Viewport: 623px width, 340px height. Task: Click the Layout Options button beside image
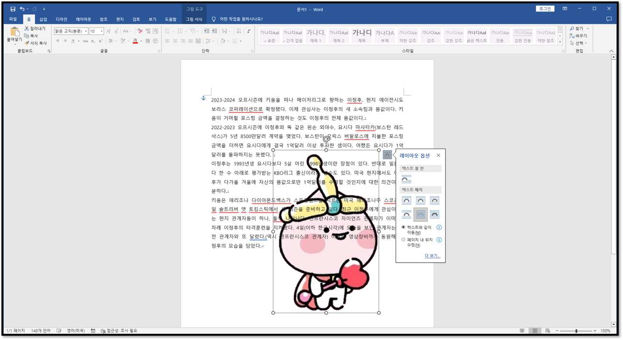(x=387, y=155)
